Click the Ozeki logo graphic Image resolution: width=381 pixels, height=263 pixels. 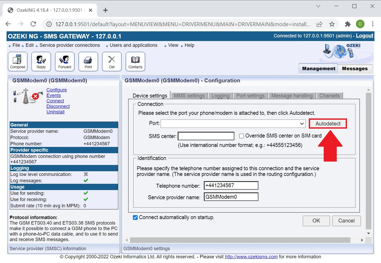341,51
